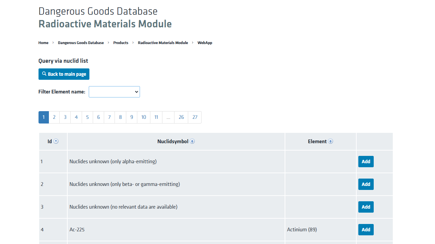Go to page 5 of results
This screenshot has width=435, height=244.
[87, 117]
